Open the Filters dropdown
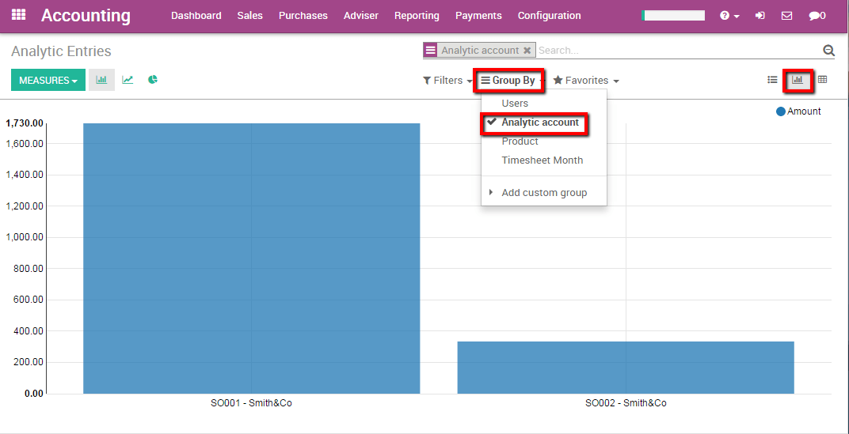The width and height of the screenshot is (849, 434). (447, 81)
